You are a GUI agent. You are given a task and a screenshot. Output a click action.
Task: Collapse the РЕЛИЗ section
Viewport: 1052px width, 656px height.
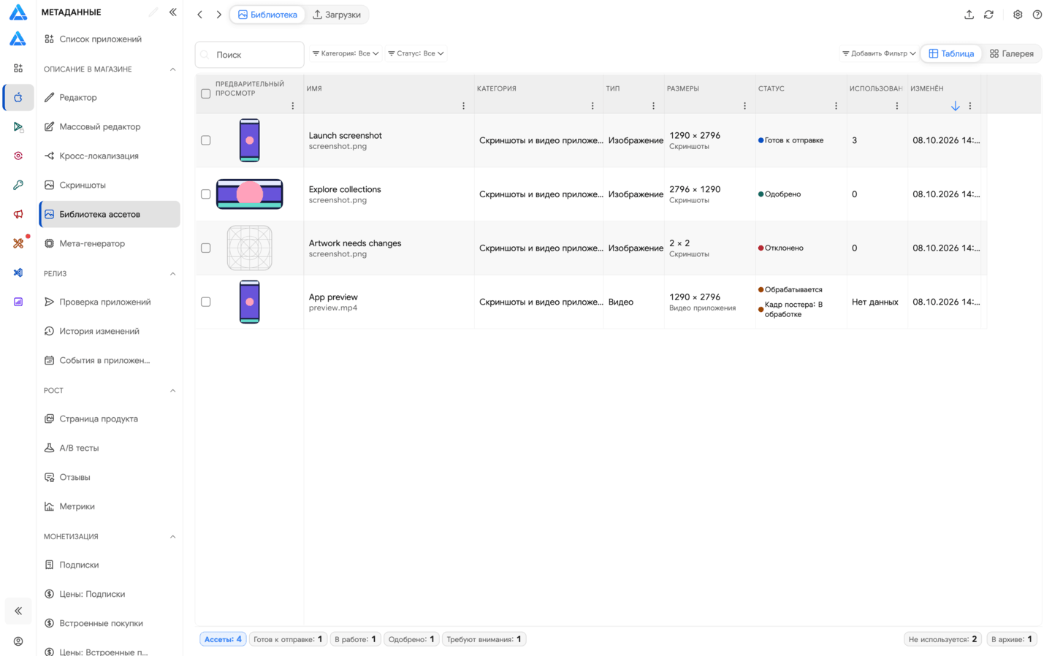(x=172, y=274)
